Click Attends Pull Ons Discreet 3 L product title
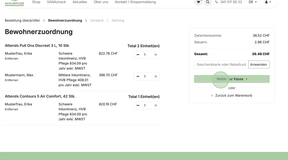The image size is (288, 160). click(37, 46)
